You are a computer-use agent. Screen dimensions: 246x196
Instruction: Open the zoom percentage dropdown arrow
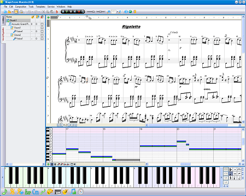pyautogui.click(x=118, y=12)
